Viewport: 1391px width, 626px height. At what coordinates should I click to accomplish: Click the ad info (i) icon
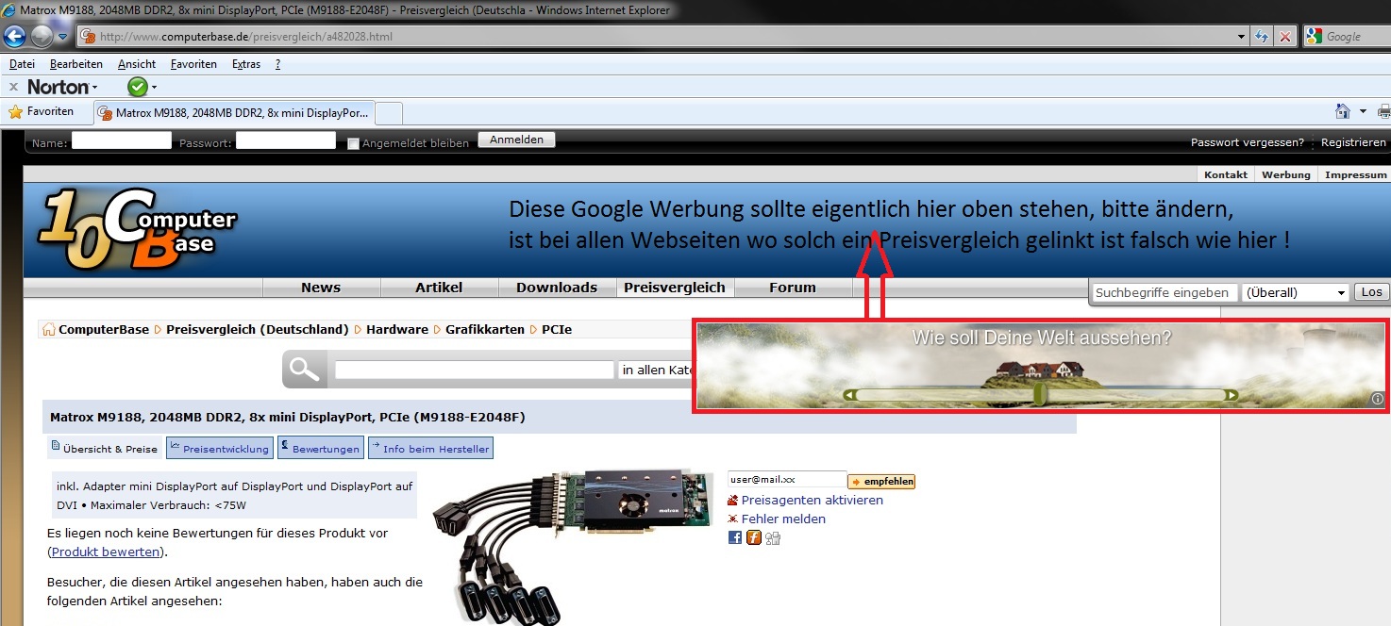point(1377,400)
